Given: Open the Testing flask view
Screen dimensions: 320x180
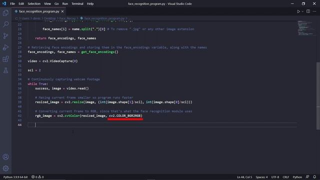Looking at the screenshot, I should tap(5, 70).
